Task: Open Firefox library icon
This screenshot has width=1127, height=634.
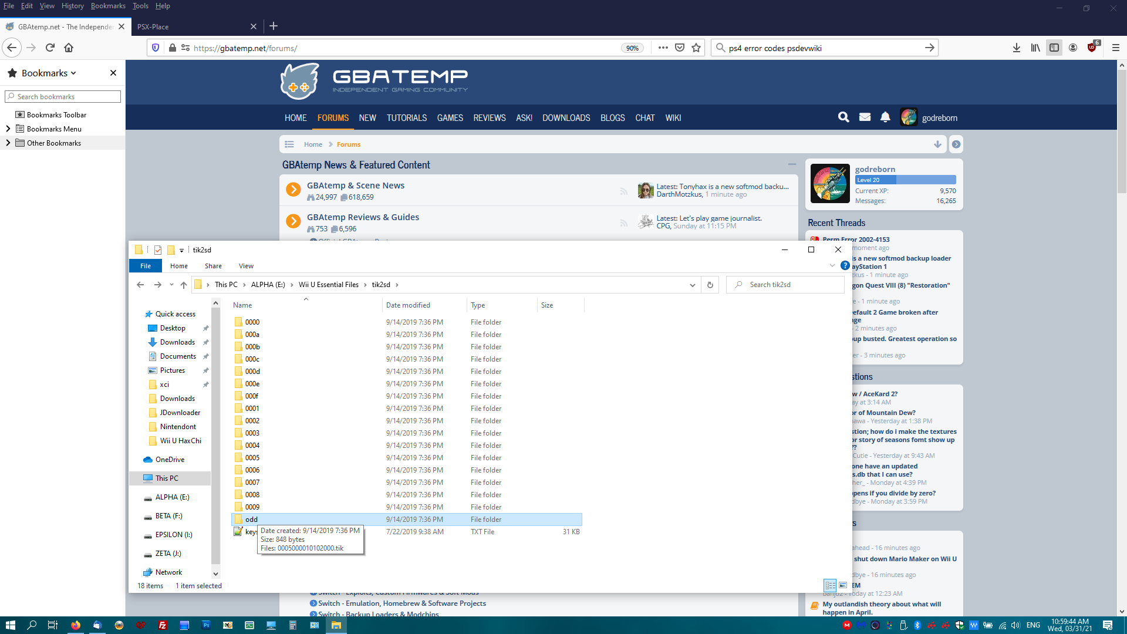Action: coord(1035,48)
